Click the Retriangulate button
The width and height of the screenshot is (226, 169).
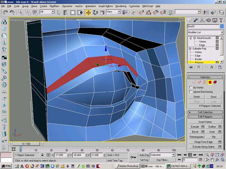197,137
